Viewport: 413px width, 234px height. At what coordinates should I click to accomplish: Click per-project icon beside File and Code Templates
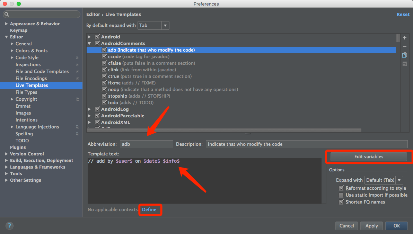[x=78, y=72]
